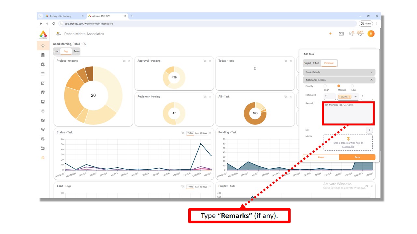The width and height of the screenshot is (417, 234).
Task: Open the orange alert icon in sidebar
Action: point(43,157)
